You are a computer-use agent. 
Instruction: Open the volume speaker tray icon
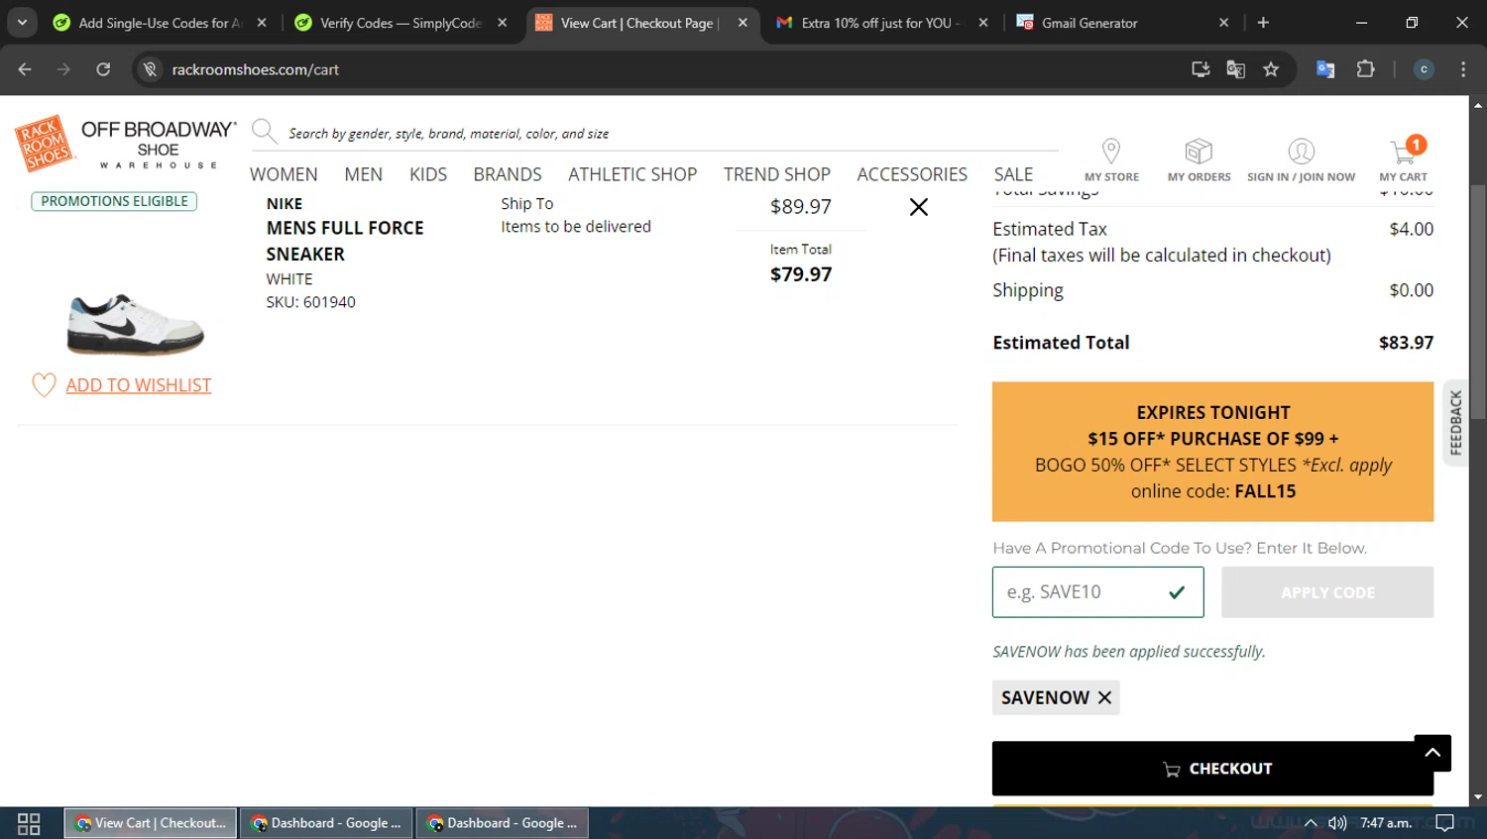(1337, 823)
